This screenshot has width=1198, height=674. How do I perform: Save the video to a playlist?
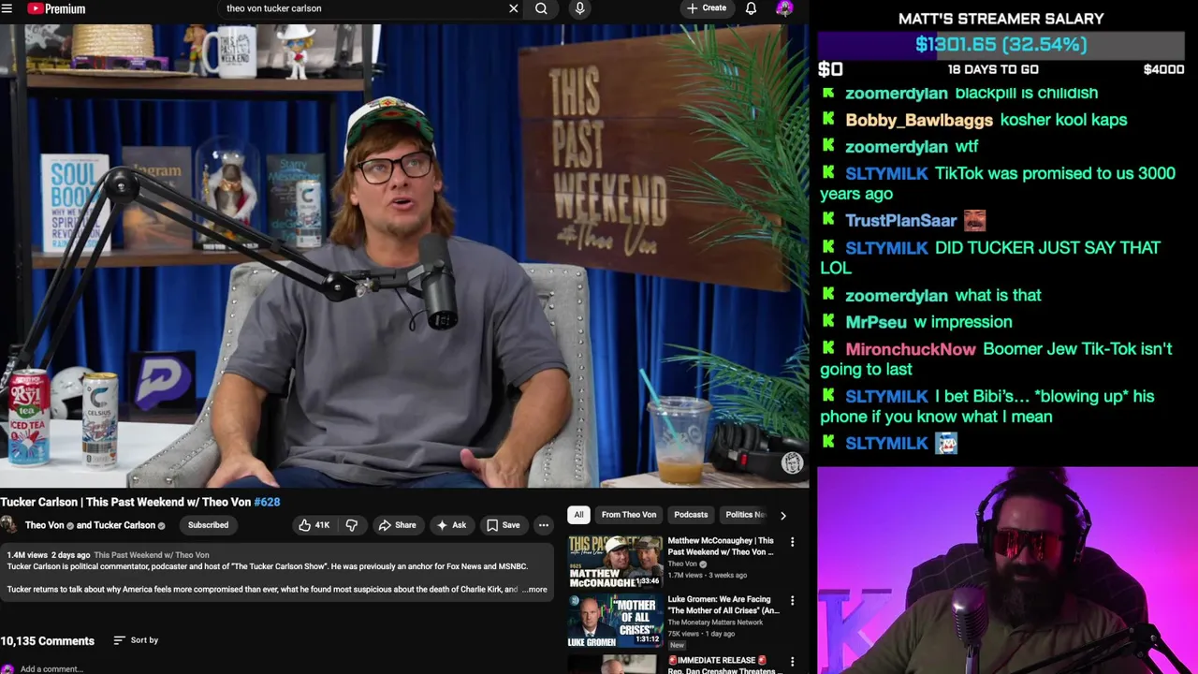(504, 525)
